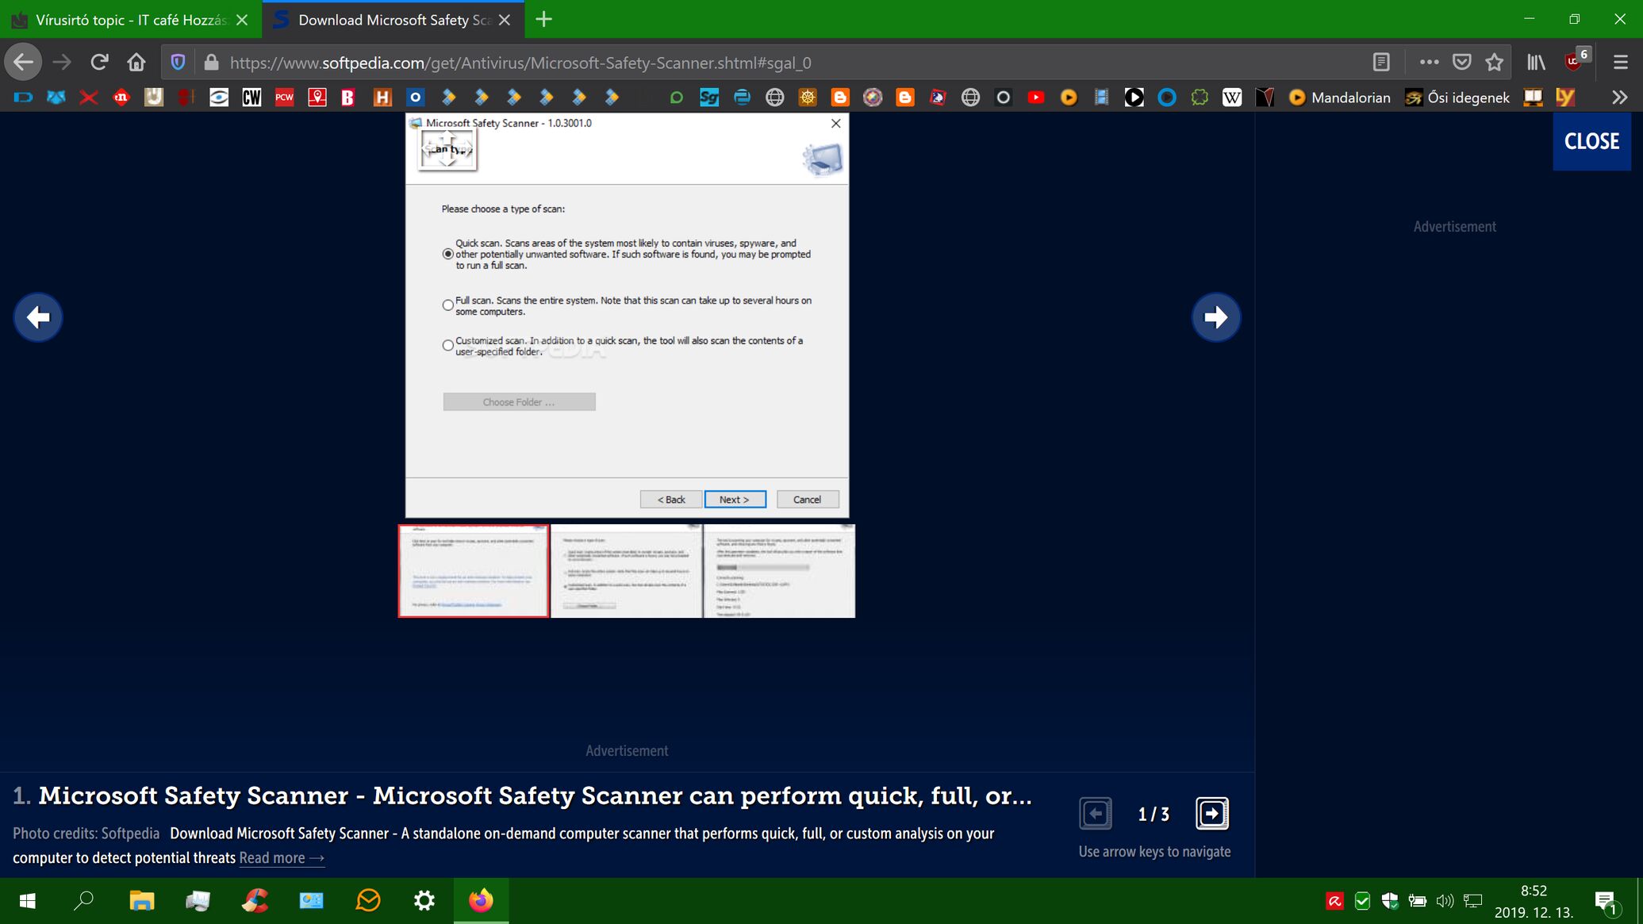Open the mail envelope app on taskbar
This screenshot has height=924, width=1643.
[368, 900]
